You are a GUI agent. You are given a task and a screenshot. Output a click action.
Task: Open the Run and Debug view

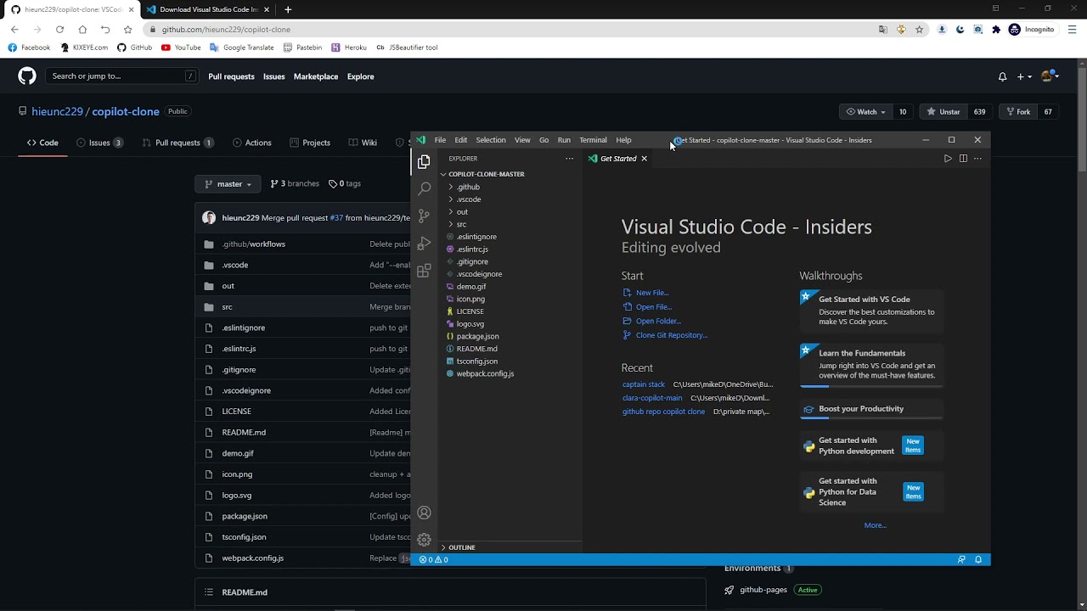(x=424, y=244)
